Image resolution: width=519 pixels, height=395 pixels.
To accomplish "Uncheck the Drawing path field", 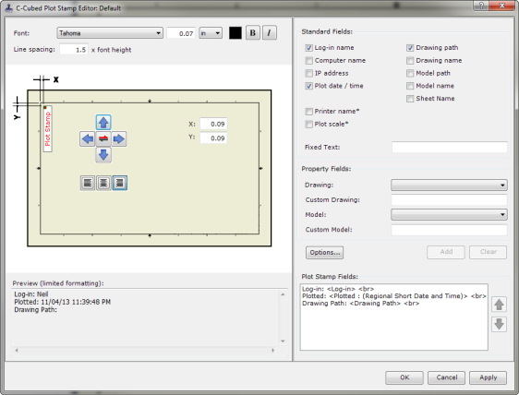I will point(410,48).
